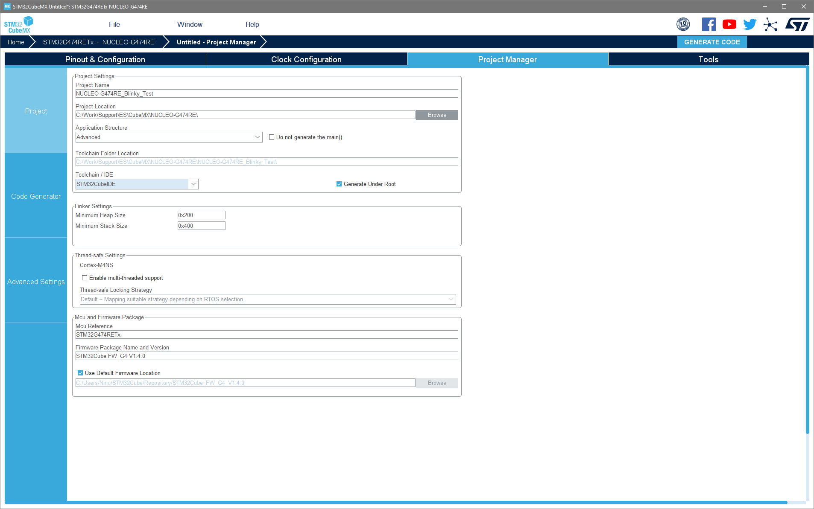The image size is (814, 509).
Task: Browse for the Project Location
Action: [436, 115]
